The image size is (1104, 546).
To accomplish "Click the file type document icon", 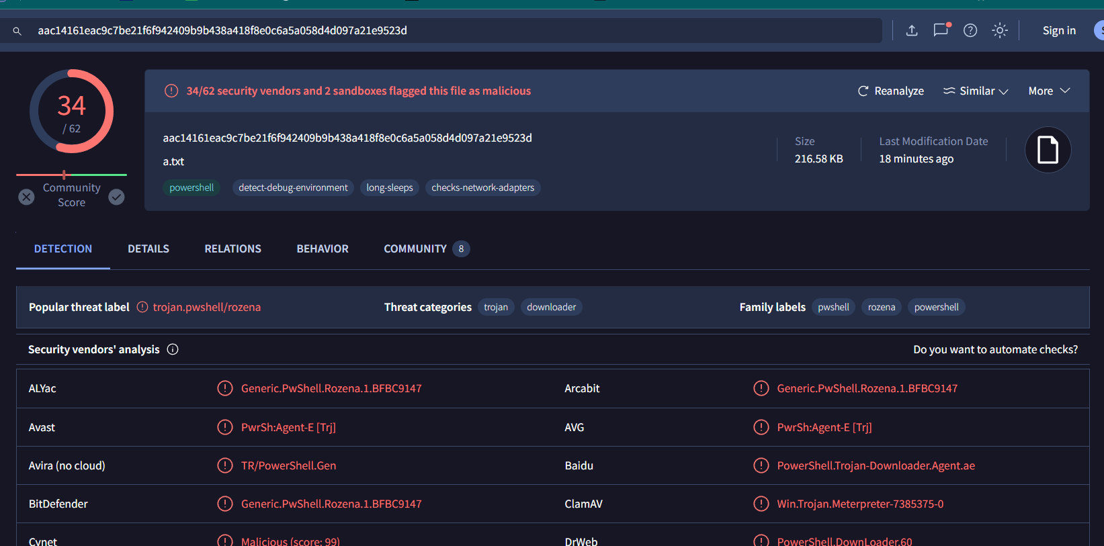I will pos(1048,150).
